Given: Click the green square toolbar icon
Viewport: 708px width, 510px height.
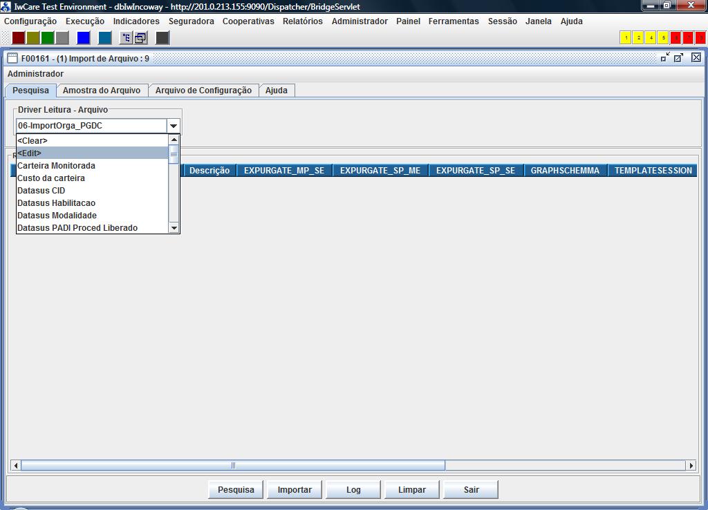Looking at the screenshot, I should pos(47,38).
